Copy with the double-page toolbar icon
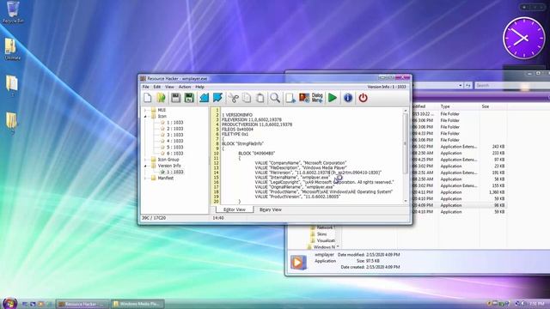This screenshot has width=550, height=309. (x=247, y=98)
